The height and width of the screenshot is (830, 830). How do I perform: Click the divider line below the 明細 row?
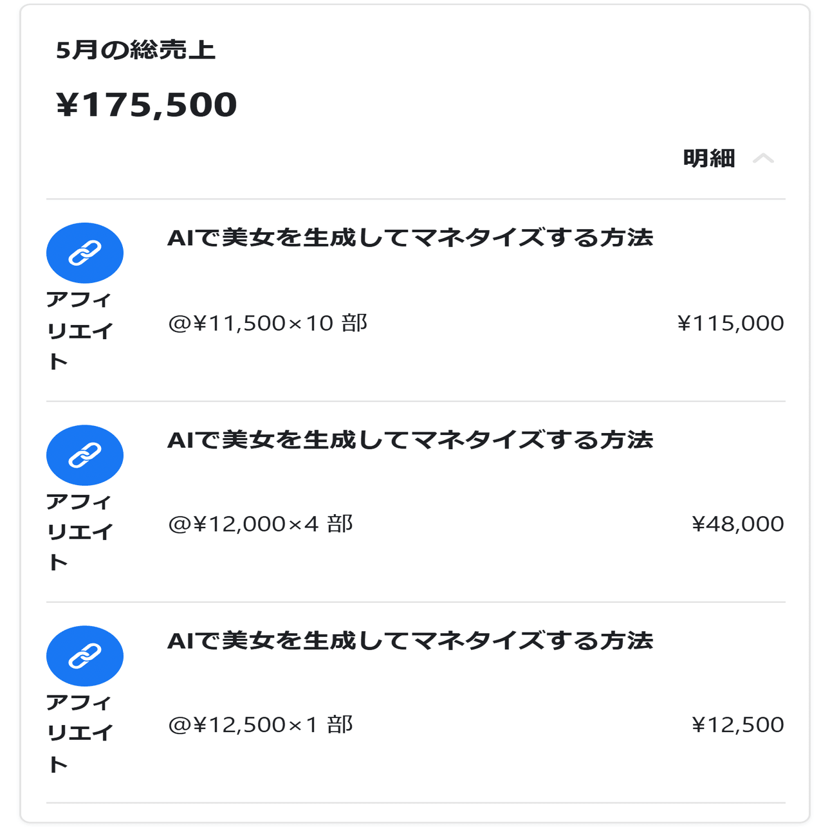click(416, 199)
